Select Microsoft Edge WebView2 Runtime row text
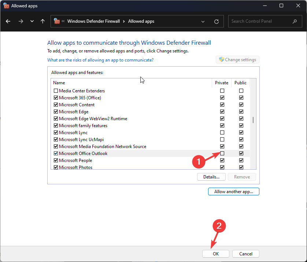Screen dimensions: 307x262 point(93,118)
